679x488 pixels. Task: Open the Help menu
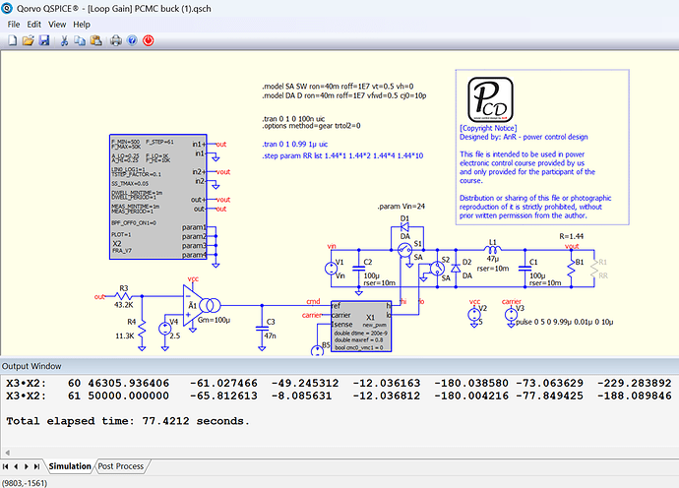tap(81, 24)
